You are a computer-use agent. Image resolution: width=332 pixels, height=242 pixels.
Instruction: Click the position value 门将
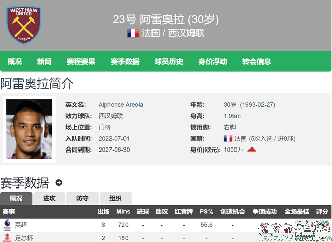tap(105, 127)
